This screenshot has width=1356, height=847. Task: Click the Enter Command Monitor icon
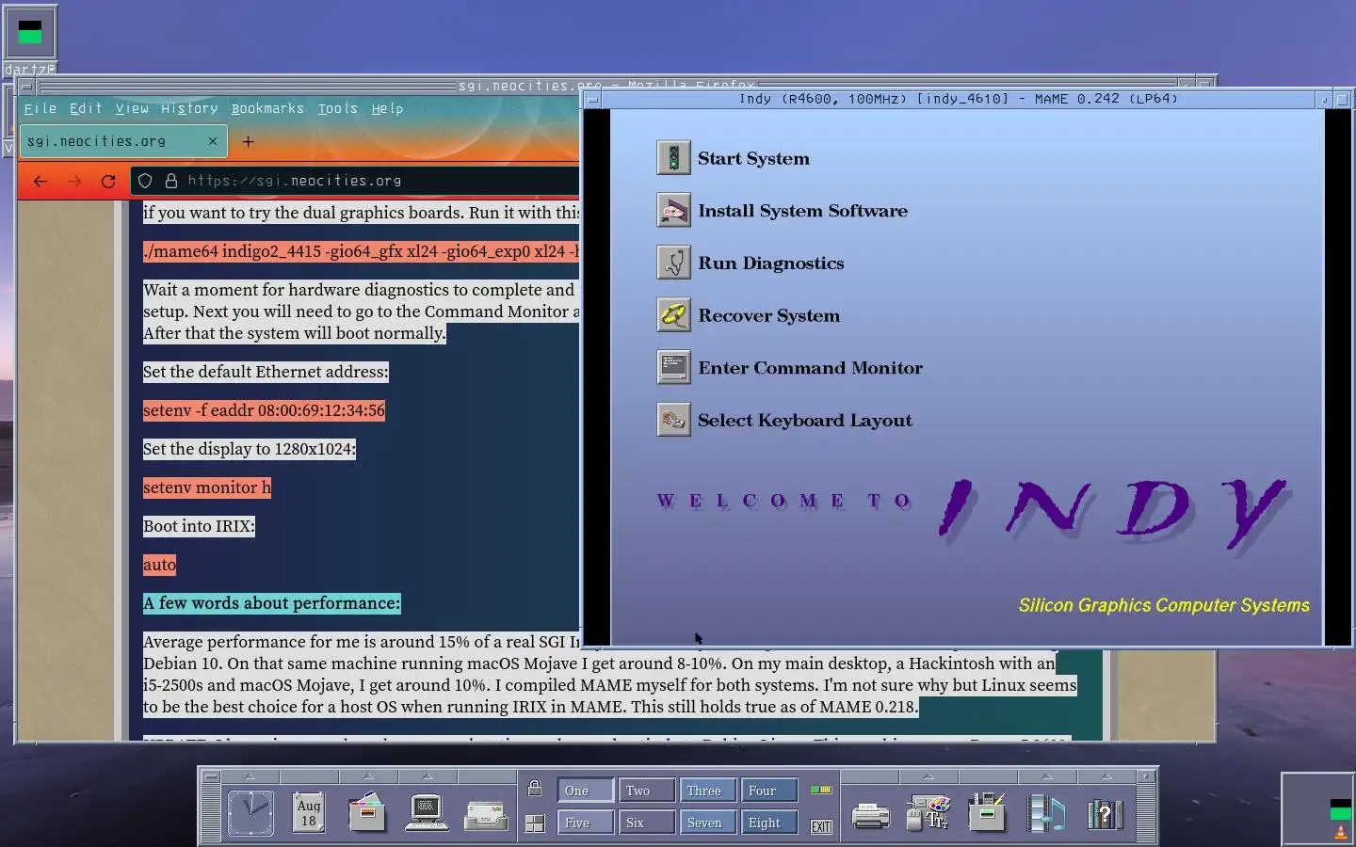[673, 368]
